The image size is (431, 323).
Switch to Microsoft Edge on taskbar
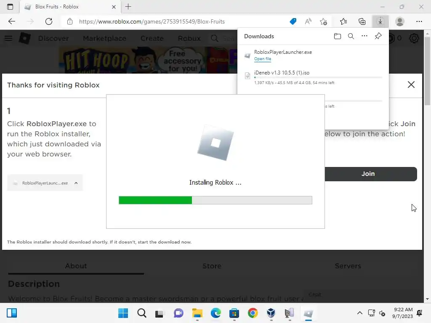coord(216,313)
